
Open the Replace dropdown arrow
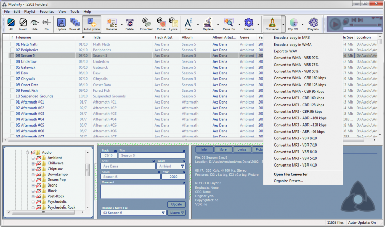click(218, 24)
